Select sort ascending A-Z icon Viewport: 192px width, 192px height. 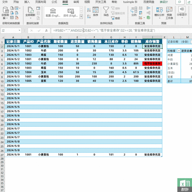[x=89, y=10]
